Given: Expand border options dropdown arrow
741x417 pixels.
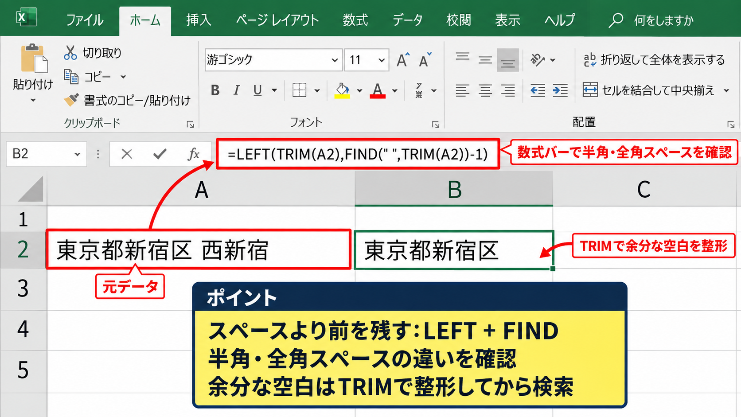Looking at the screenshot, I should coord(317,90).
